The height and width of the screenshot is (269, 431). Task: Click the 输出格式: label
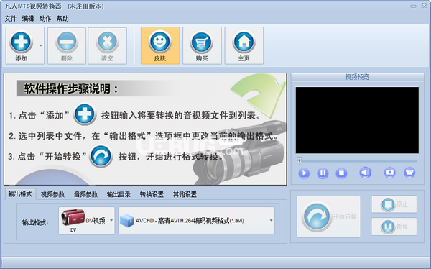[x=35, y=222]
